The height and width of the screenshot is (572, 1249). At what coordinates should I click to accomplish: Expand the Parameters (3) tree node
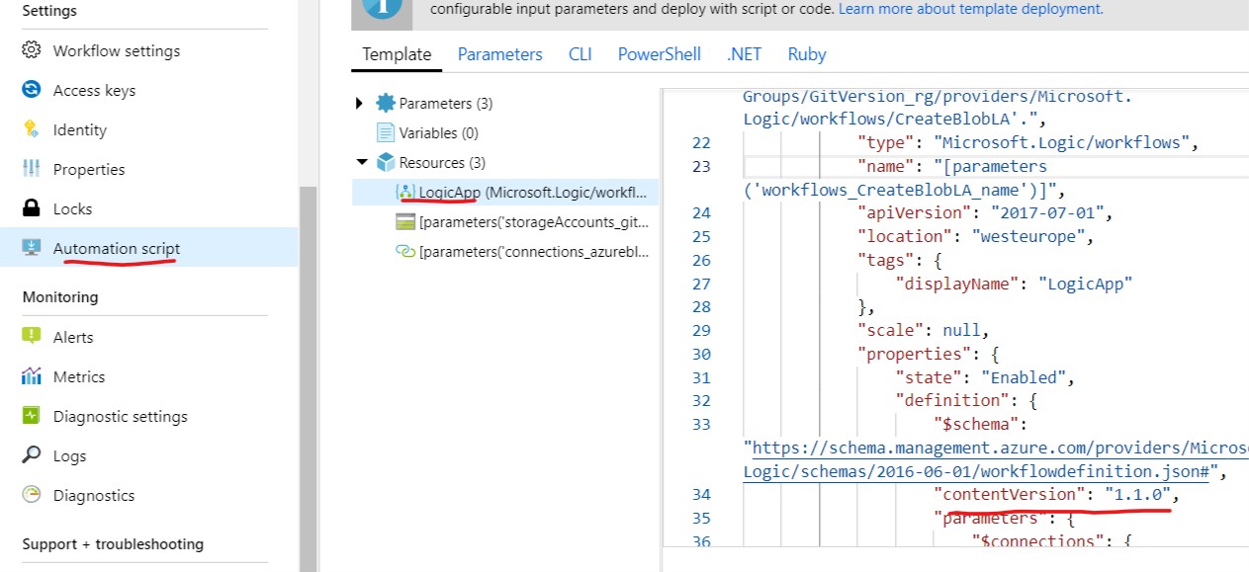[x=360, y=103]
